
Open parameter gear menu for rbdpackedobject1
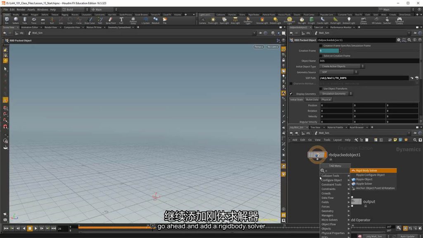tap(399, 40)
